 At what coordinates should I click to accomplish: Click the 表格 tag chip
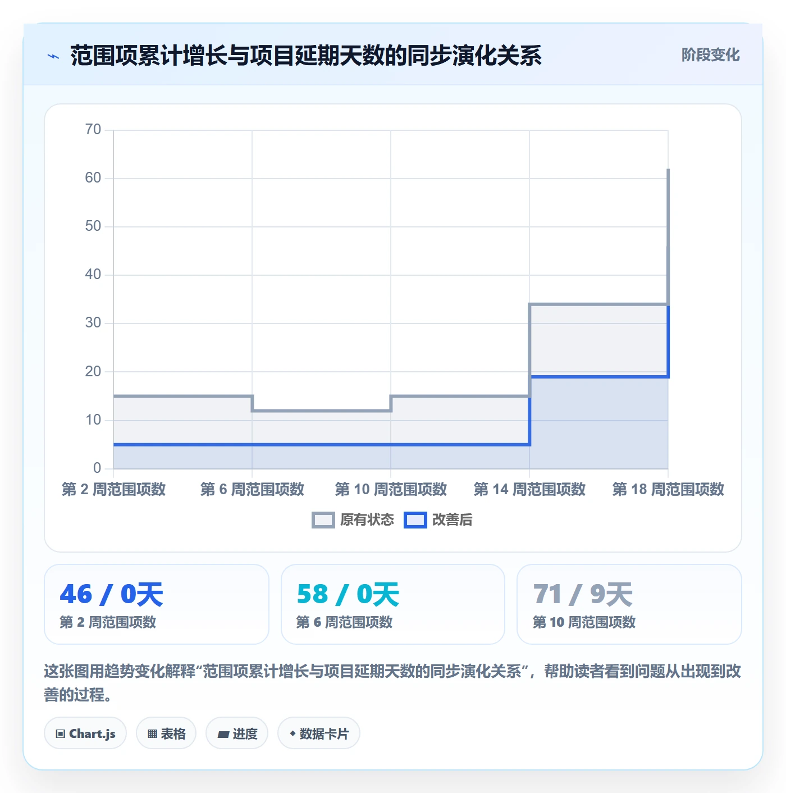pos(166,733)
